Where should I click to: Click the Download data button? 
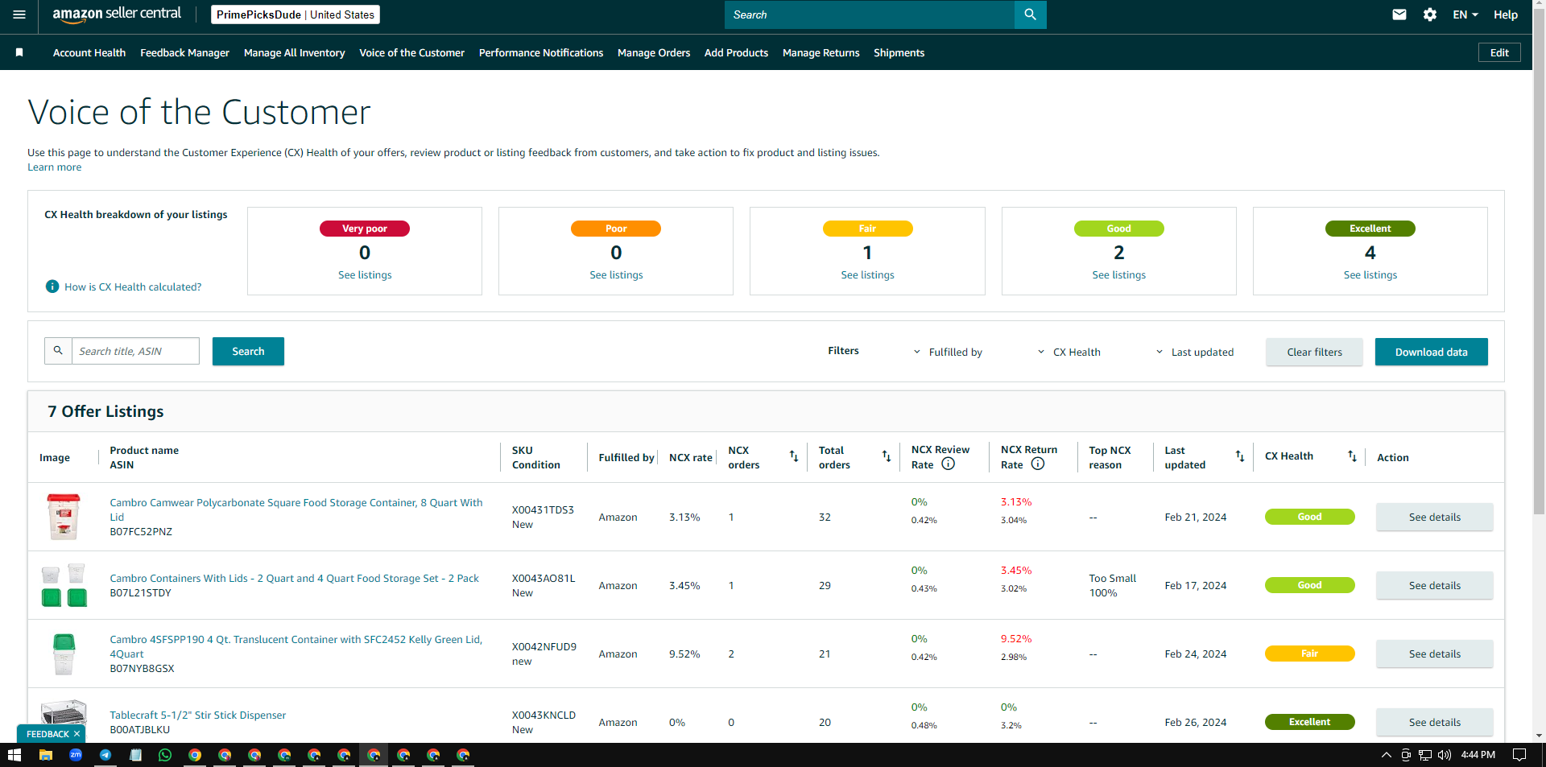pos(1431,352)
